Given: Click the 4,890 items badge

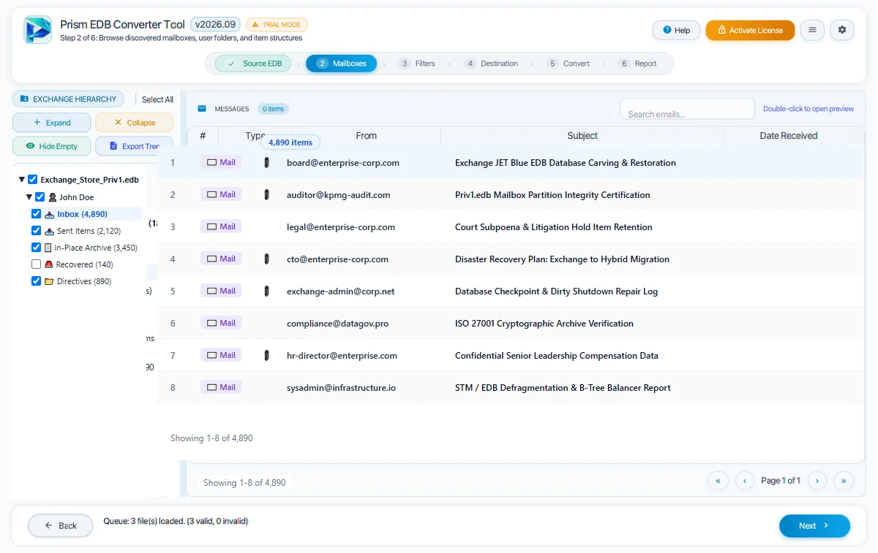Looking at the screenshot, I should pos(290,142).
